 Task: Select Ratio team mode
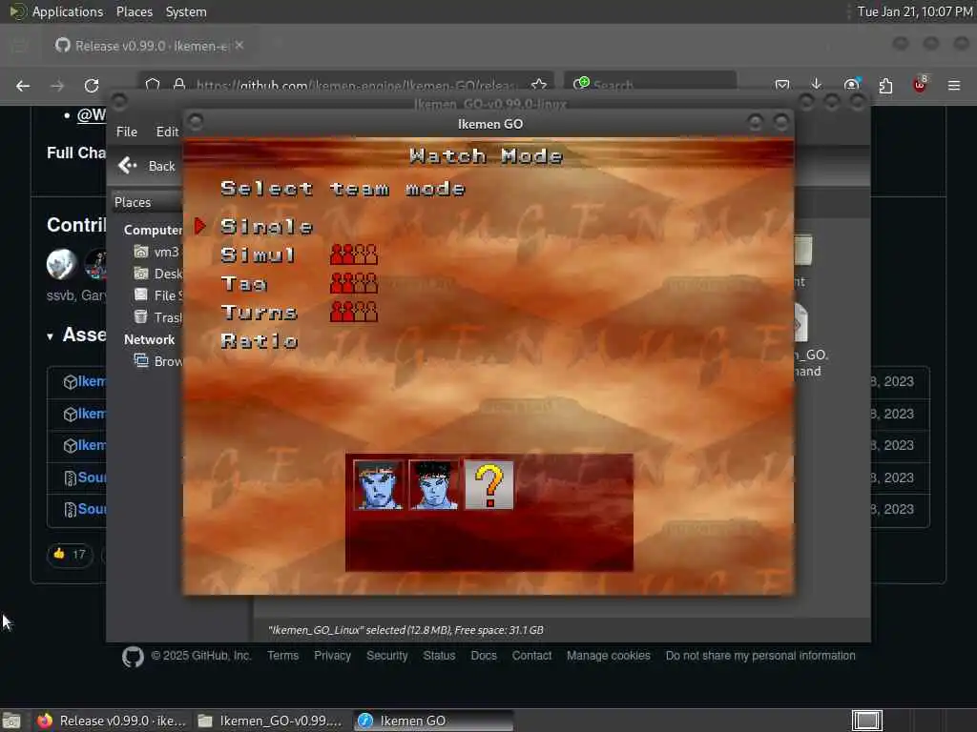(x=260, y=341)
